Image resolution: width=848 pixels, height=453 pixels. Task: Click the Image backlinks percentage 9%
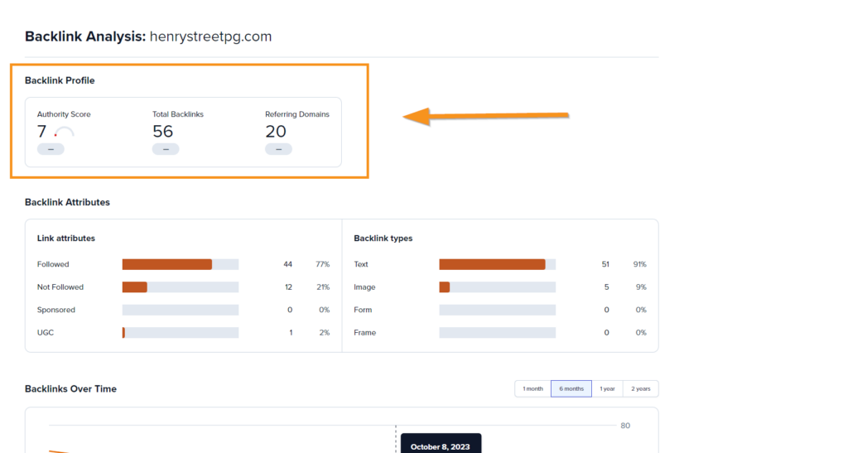pyautogui.click(x=642, y=287)
